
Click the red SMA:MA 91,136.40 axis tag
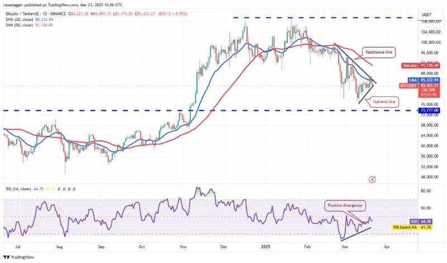421,65
